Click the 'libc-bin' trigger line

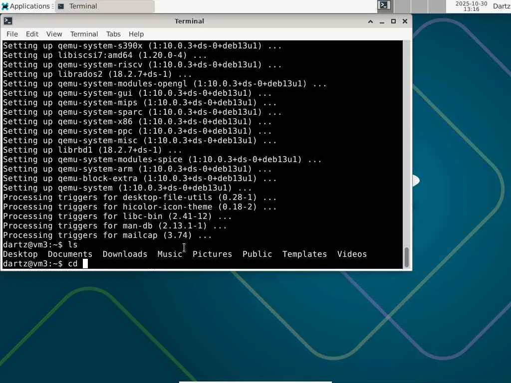pos(117,216)
